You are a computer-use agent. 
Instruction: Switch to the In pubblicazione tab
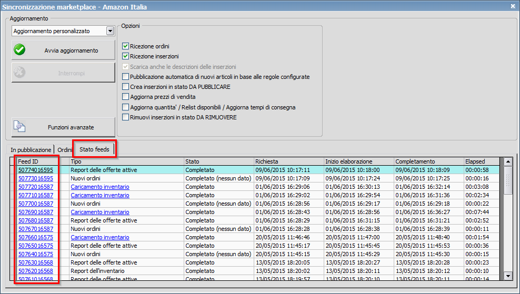pyautogui.click(x=31, y=150)
